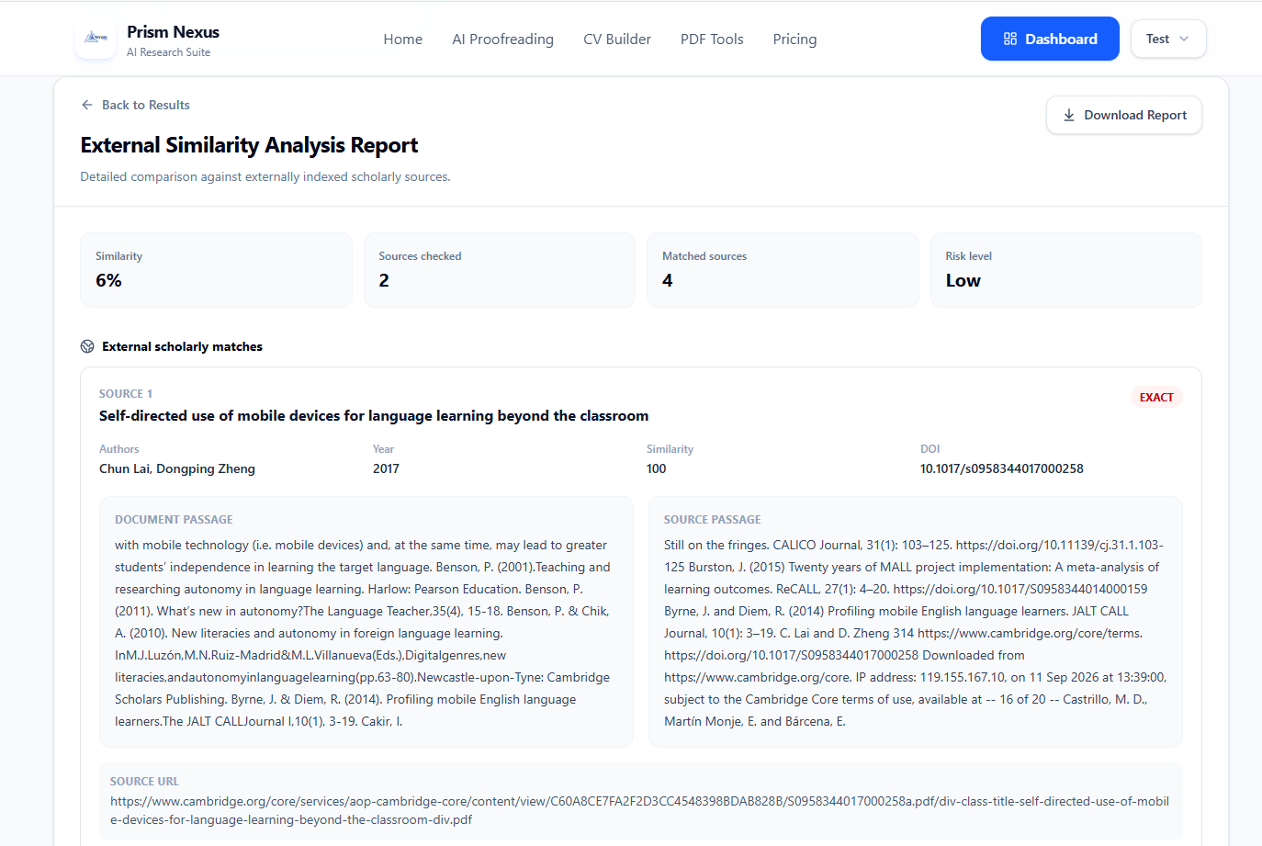Click the External scholarly matches heading
Screen dimensions: 1262x846
click(182, 346)
